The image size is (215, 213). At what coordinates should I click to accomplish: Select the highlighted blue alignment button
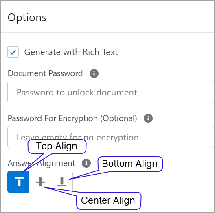pos(18,182)
